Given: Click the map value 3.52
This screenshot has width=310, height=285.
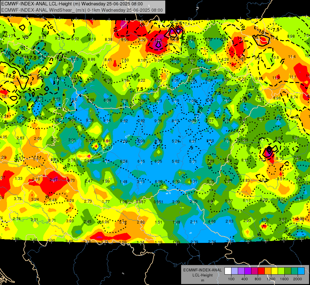Looking at the screenshot, I should pos(265,220).
